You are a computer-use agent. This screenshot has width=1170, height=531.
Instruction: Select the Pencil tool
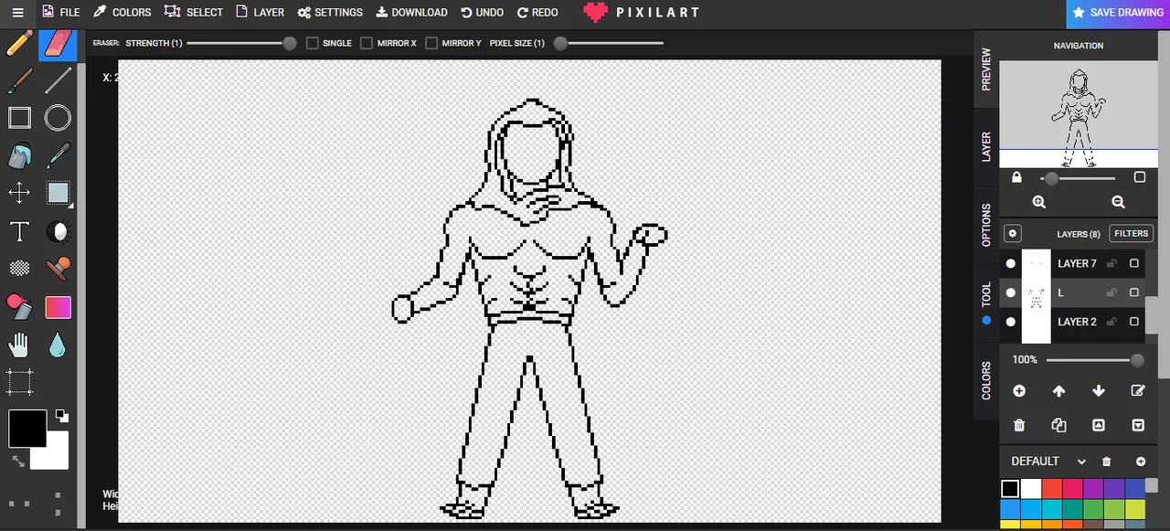[19, 44]
